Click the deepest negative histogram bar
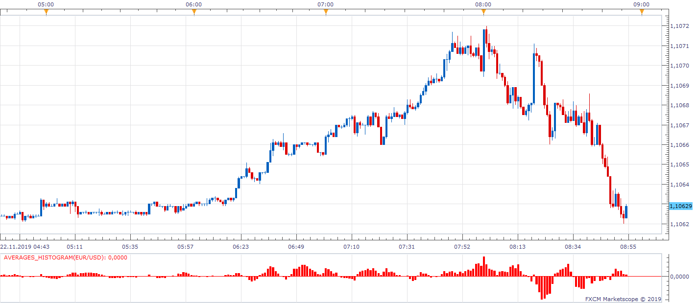 click(542, 288)
